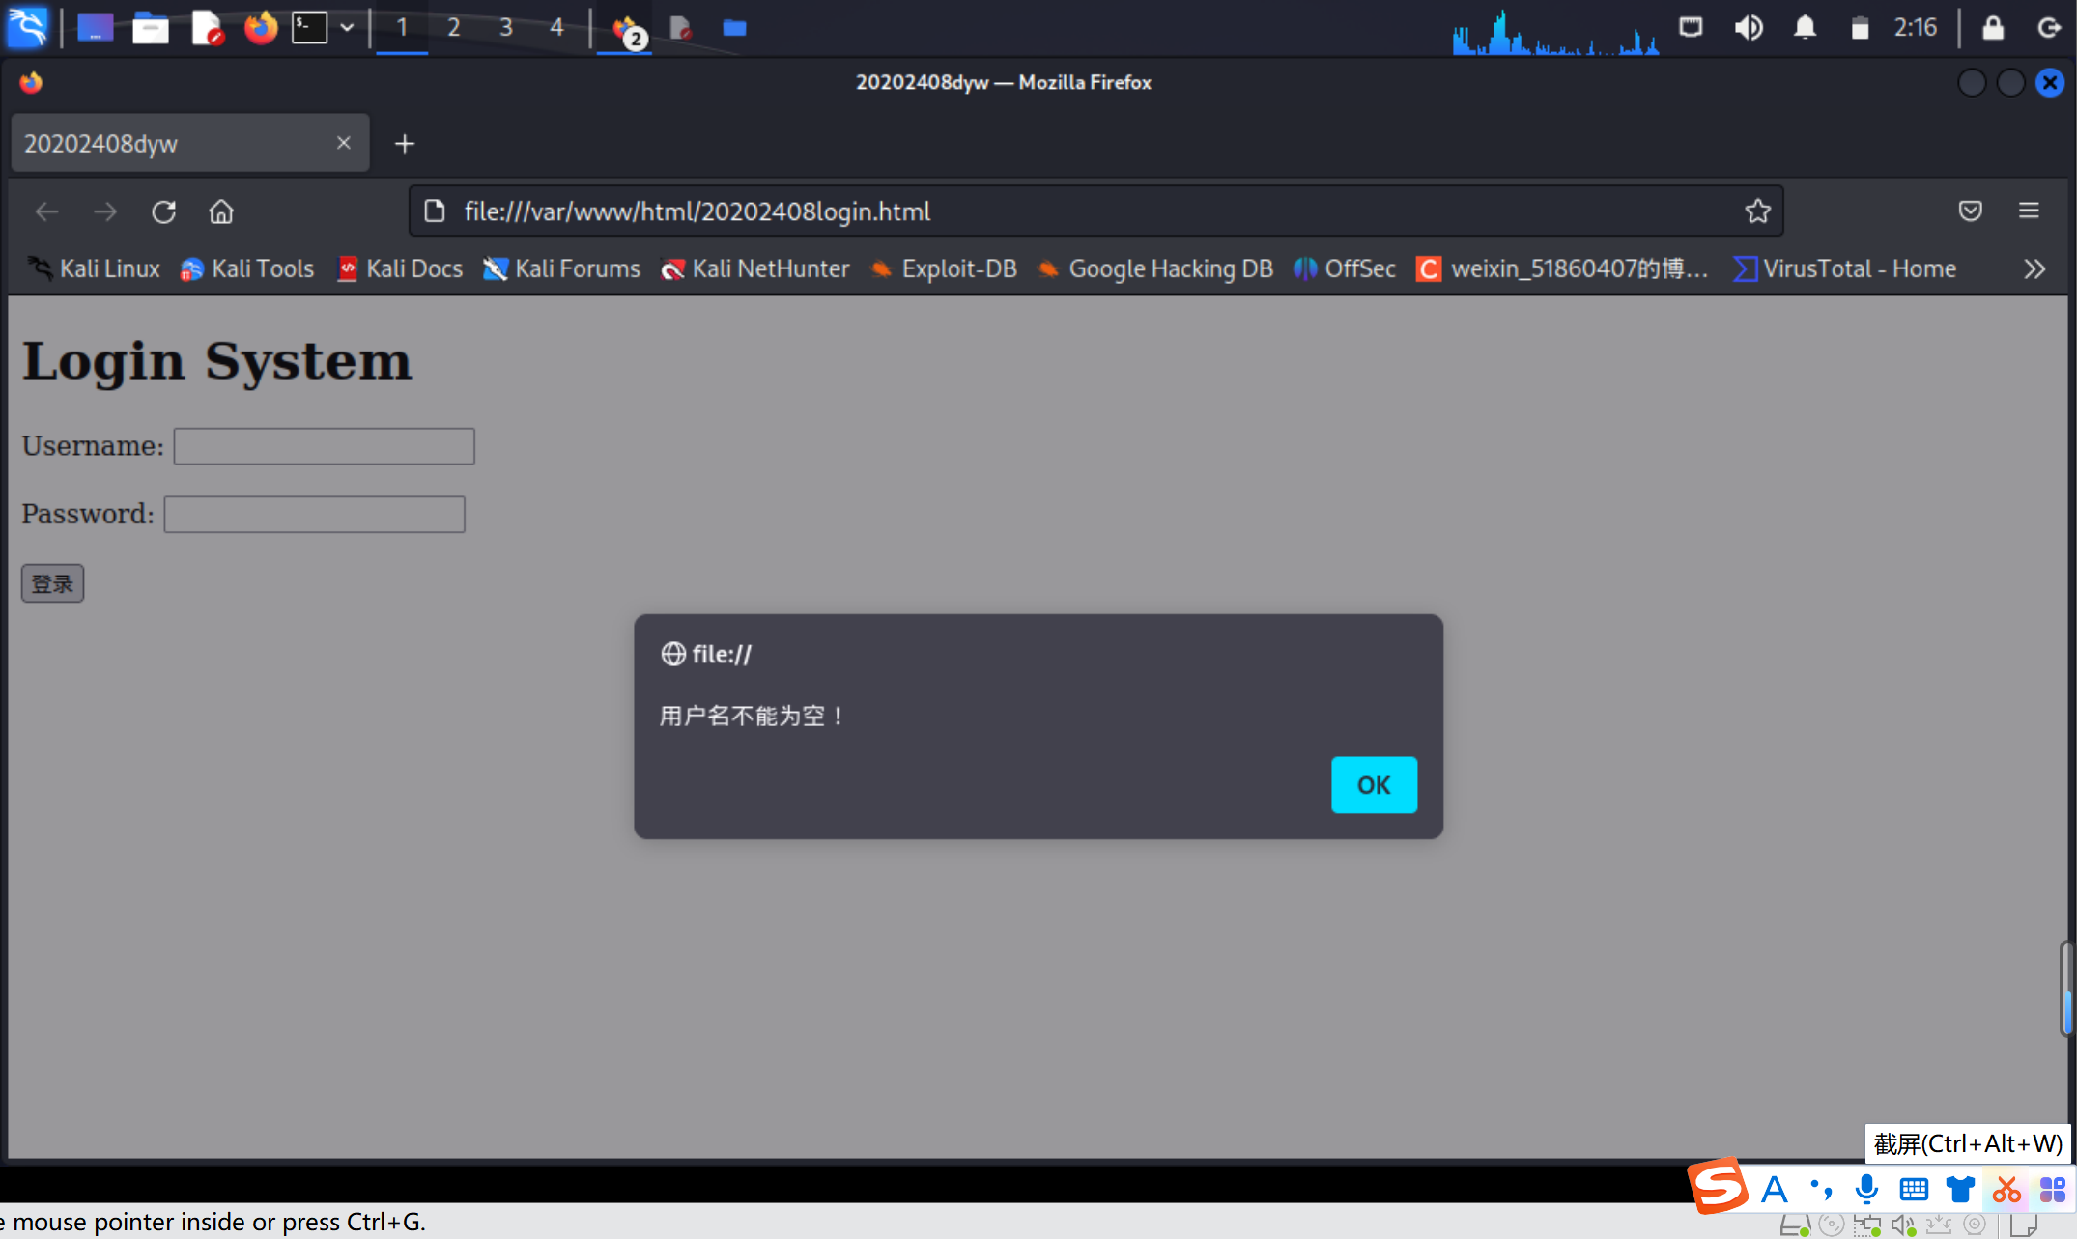The height and width of the screenshot is (1239, 2077).
Task: Click the clock showing 2:16
Action: coord(1915,27)
